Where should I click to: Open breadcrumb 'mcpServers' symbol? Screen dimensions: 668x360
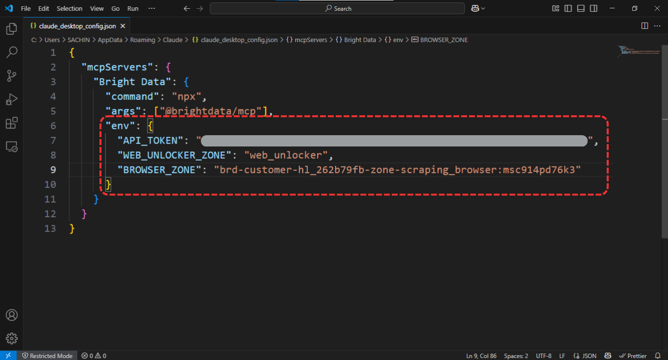[306, 40]
